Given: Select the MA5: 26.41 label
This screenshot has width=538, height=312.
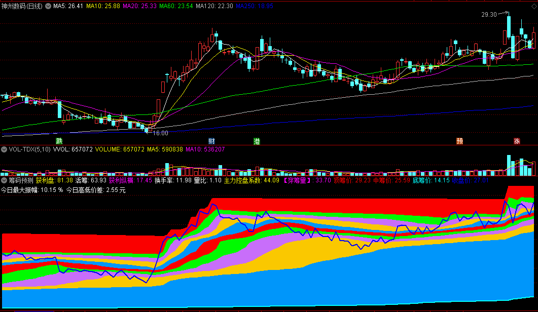Looking at the screenshot, I should [x=68, y=6].
